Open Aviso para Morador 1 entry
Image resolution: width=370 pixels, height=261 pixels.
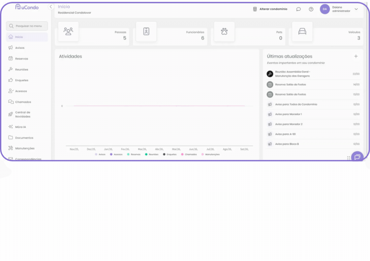click(x=313, y=114)
